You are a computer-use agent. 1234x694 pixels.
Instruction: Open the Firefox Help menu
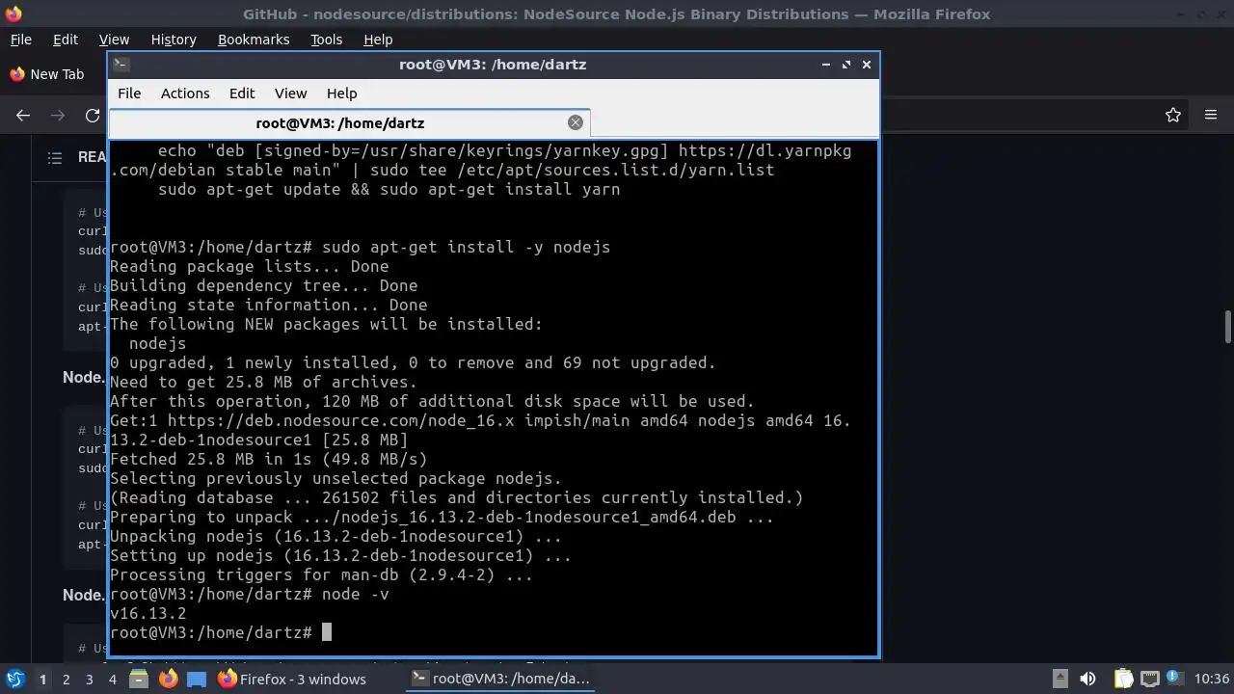[x=378, y=40]
